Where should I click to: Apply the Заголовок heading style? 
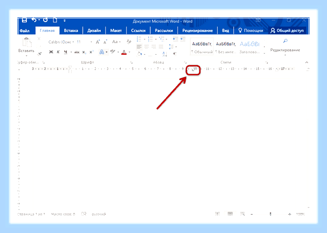249,47
